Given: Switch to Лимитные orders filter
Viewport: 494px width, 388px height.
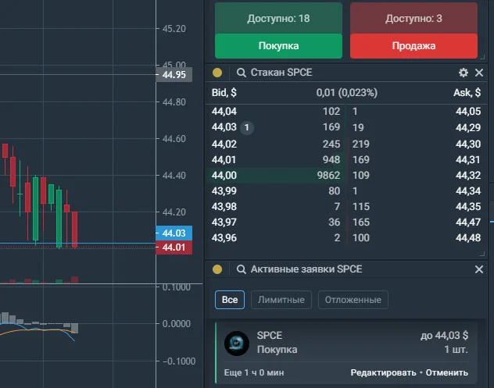Looking at the screenshot, I should click(x=281, y=300).
